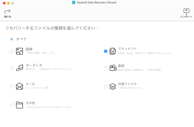Screen dimensions: 194x127
Task: Click the 画像 picture icon
Action: click(19, 51)
